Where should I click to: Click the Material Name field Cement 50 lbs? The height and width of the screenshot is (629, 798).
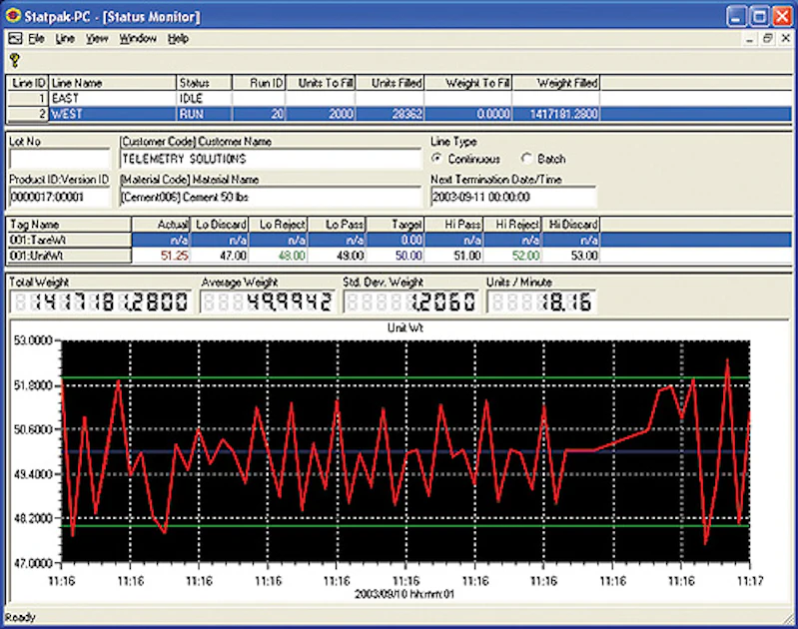pyautogui.click(x=271, y=197)
